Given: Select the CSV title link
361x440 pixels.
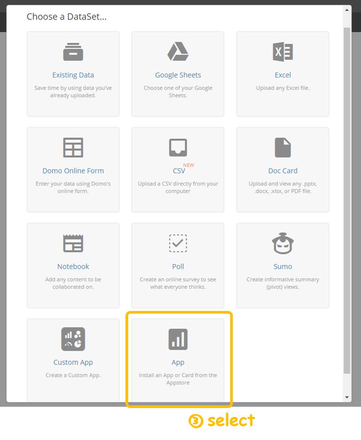Looking at the screenshot, I should [179, 171].
